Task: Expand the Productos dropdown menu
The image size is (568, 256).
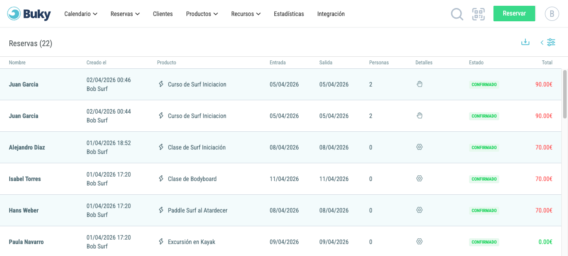Action: pos(202,14)
